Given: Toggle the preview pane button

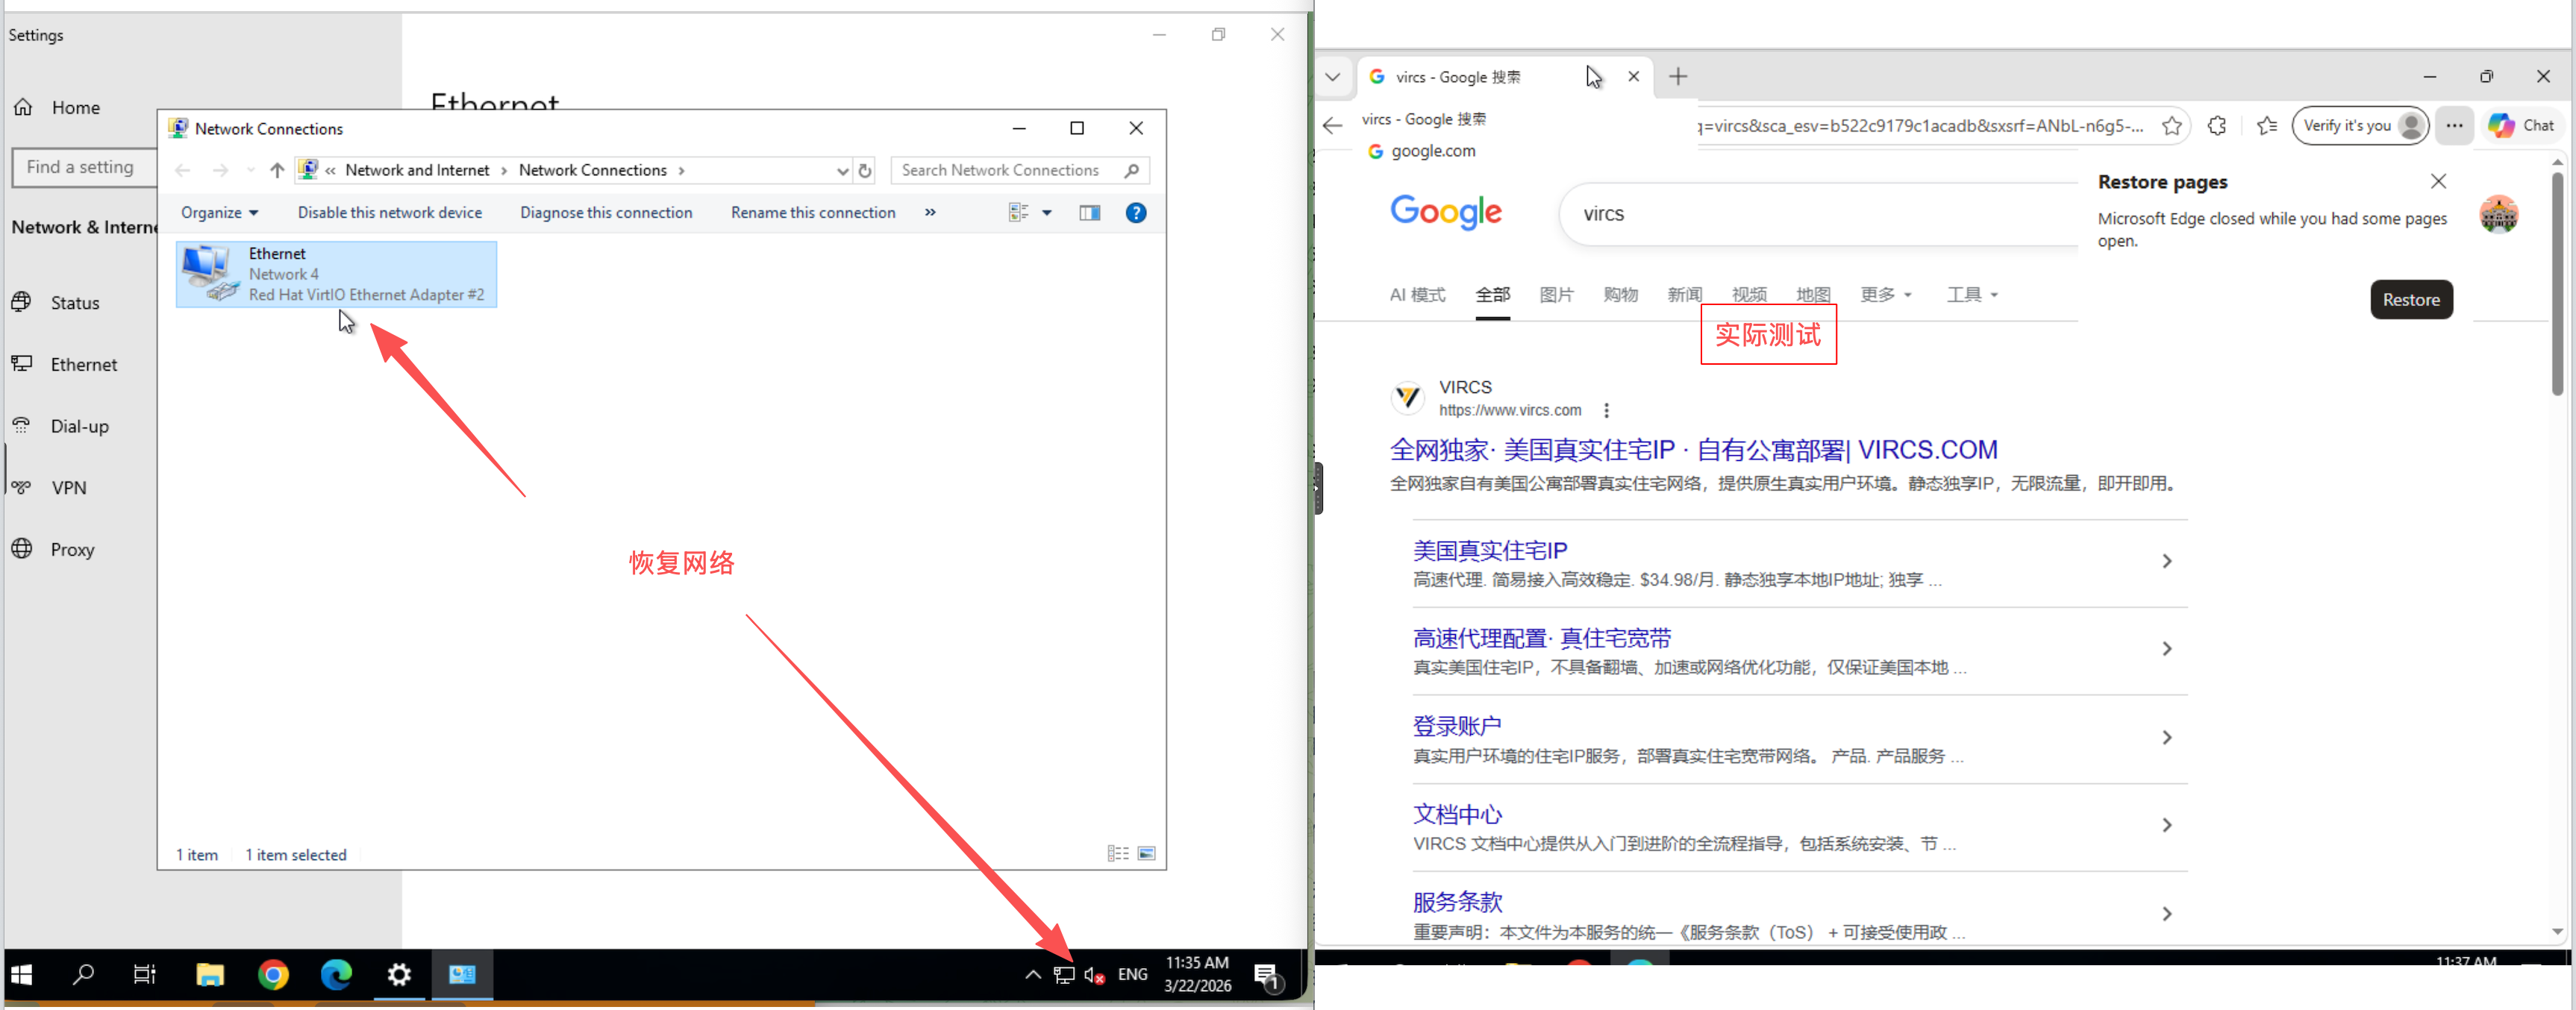Looking at the screenshot, I should click(1089, 212).
